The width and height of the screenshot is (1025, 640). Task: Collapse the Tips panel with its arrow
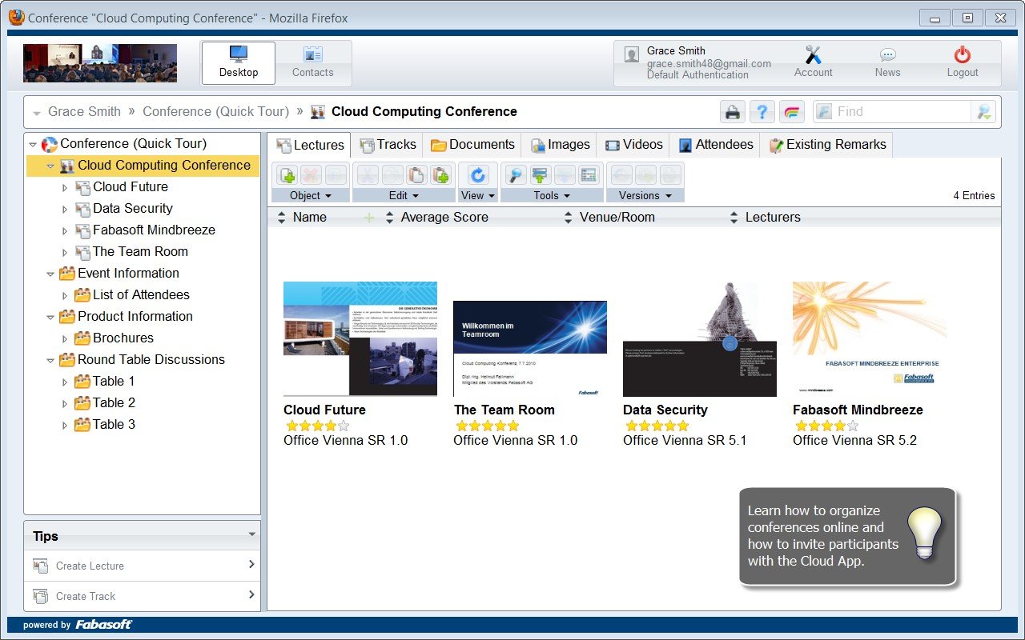pos(252,534)
